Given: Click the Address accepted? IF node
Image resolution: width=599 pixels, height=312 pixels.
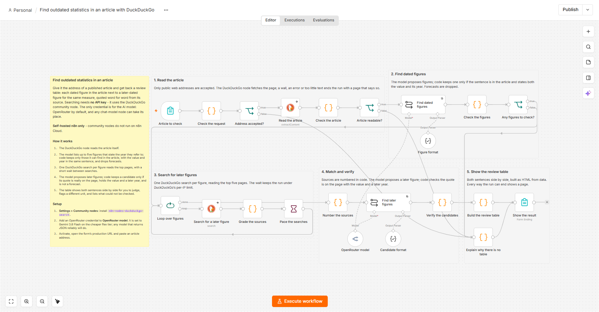Looking at the screenshot, I should 250,111.
